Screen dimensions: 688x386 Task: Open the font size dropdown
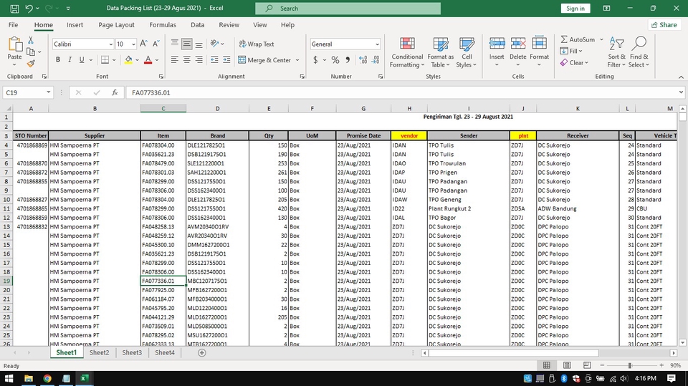click(133, 44)
